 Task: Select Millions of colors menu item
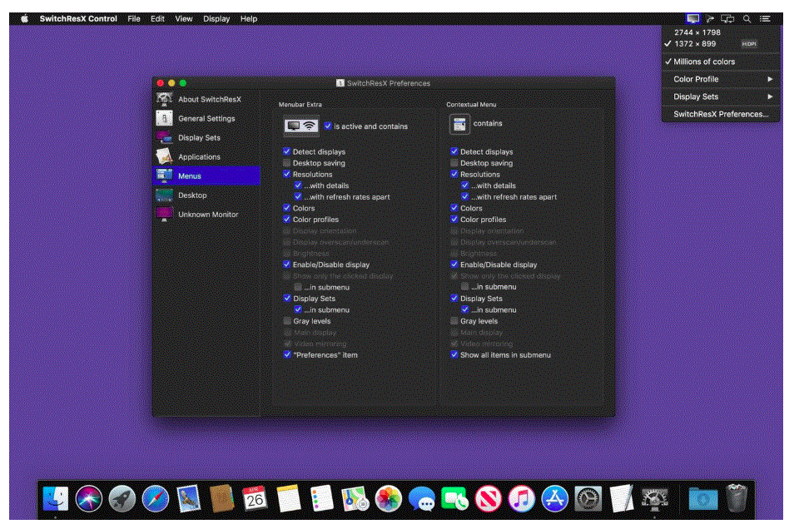tap(721, 62)
